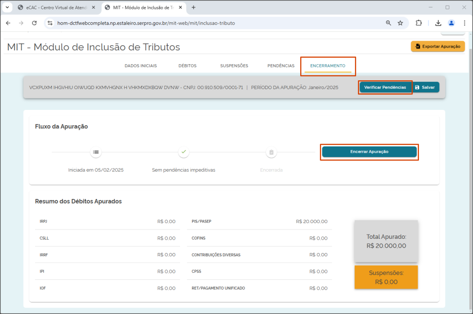Click the green checkmark step icon

click(184, 152)
